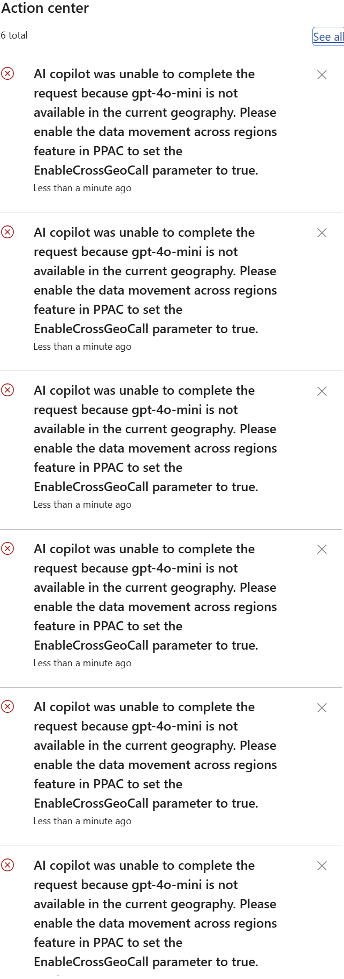Dismiss the fifth notification using its X
This screenshot has height=979, width=344.
(322, 708)
